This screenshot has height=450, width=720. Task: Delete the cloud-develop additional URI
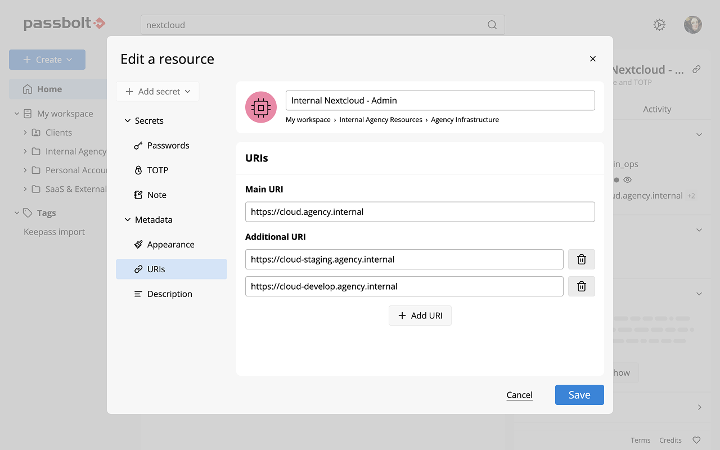click(x=581, y=286)
